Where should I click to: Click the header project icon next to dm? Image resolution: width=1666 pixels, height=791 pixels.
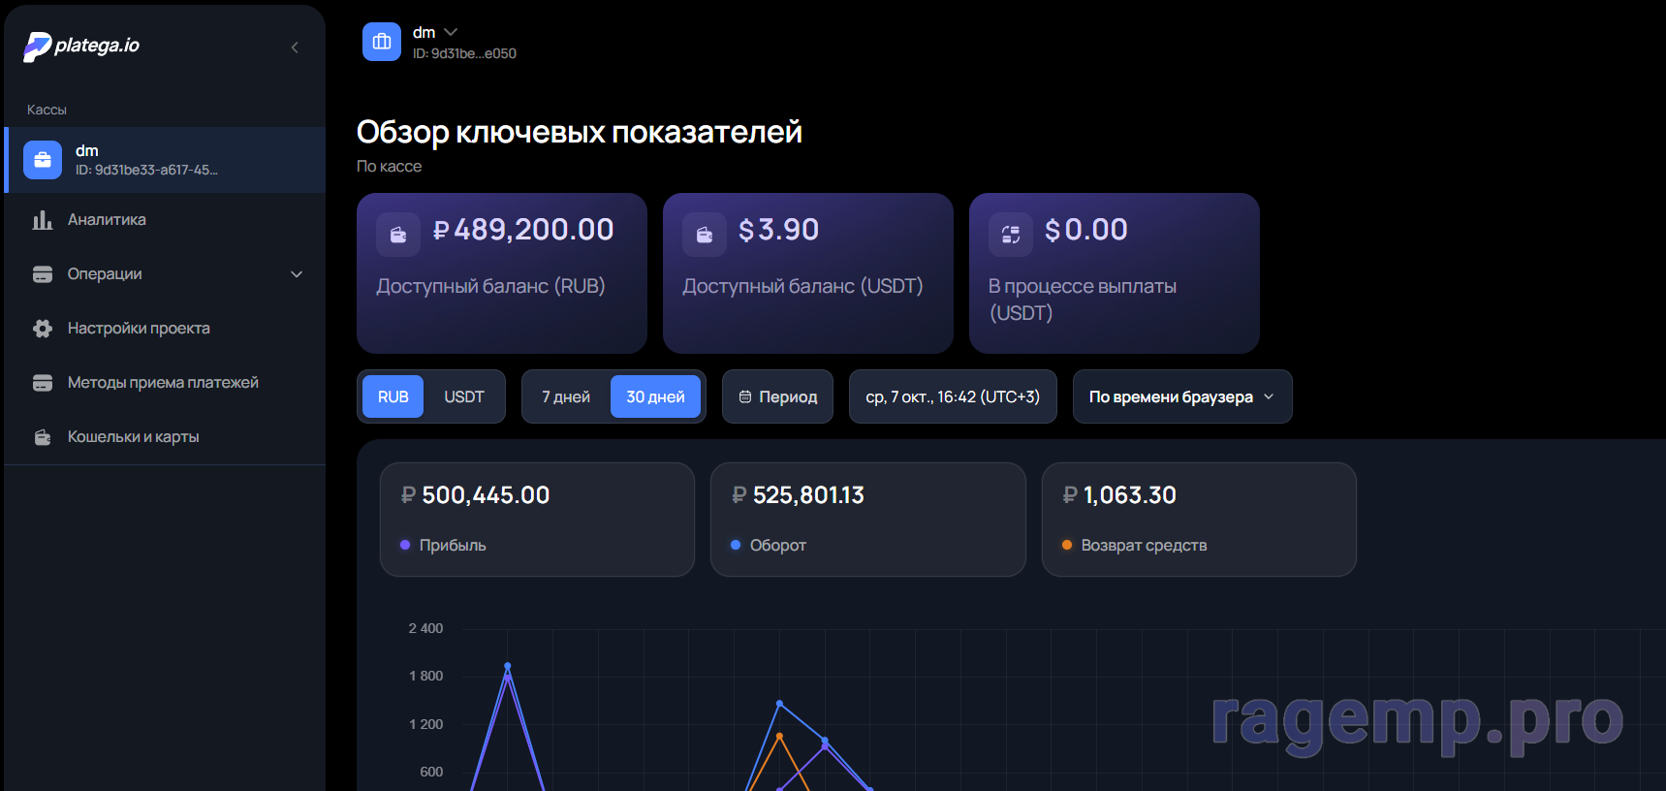pos(382,42)
